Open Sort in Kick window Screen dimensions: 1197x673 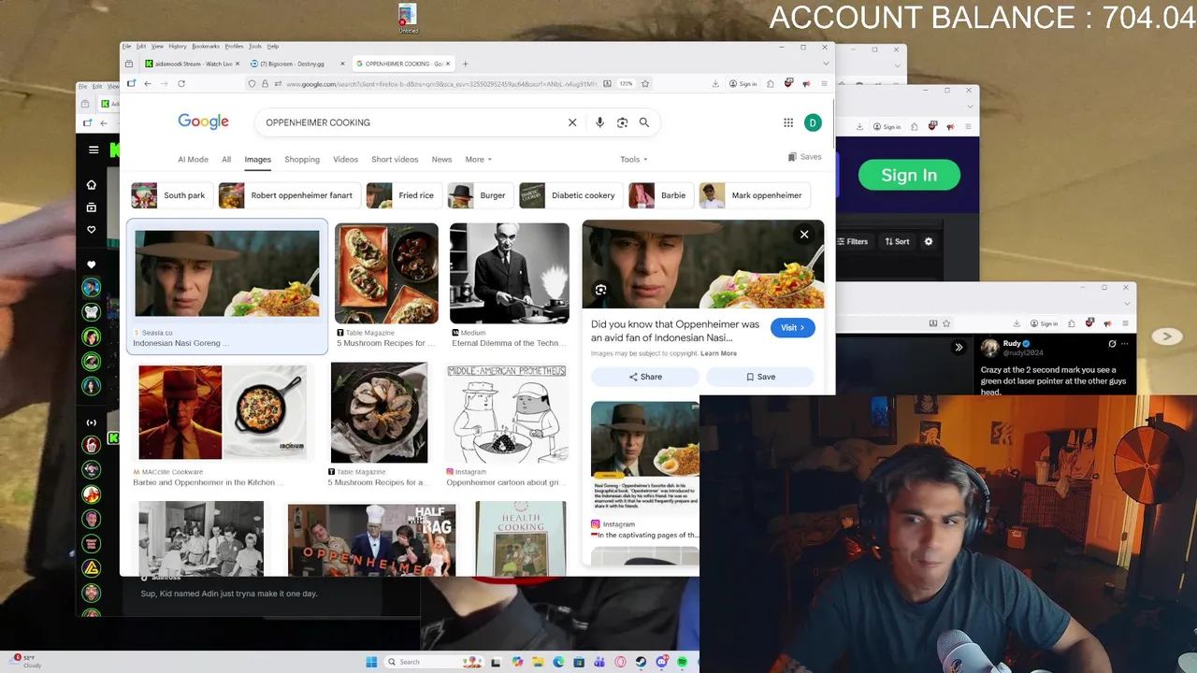pos(897,241)
